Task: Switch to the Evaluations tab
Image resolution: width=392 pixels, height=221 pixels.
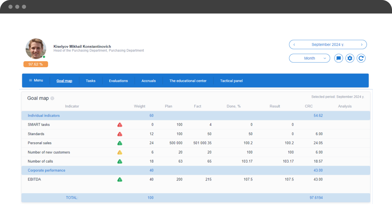Action: pyautogui.click(x=118, y=81)
